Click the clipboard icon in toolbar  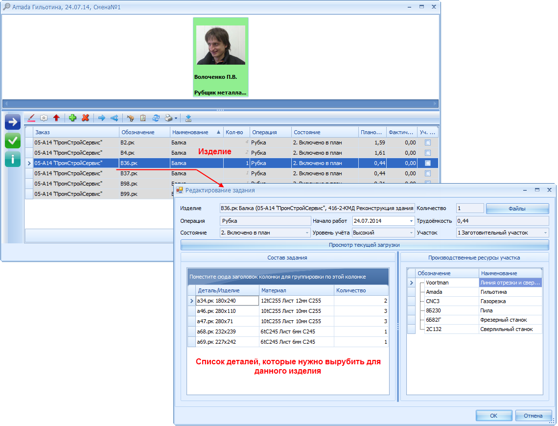pyautogui.click(x=143, y=118)
